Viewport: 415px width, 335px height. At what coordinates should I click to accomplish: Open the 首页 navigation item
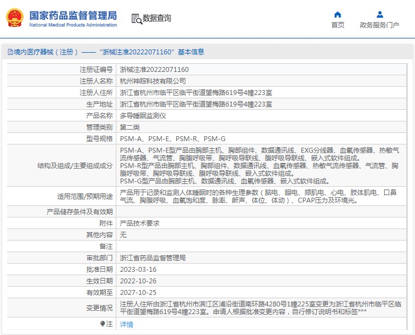[x=338, y=25]
